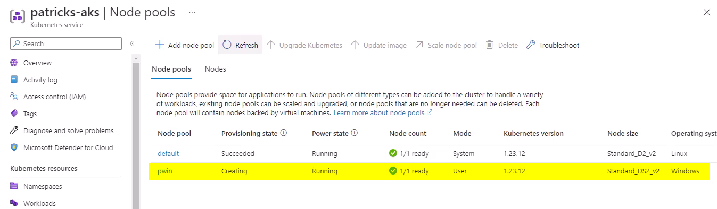
Task: Click the Mode column header
Action: (462, 133)
